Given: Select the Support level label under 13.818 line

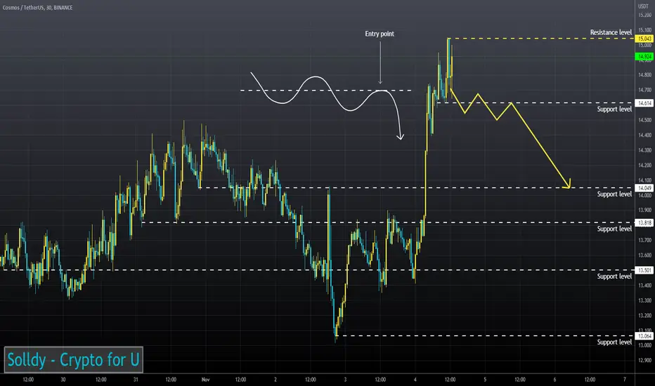Looking at the screenshot, I should [x=614, y=229].
